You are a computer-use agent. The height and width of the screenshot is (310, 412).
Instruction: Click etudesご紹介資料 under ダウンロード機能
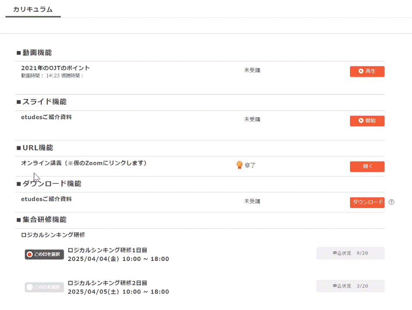coord(46,199)
